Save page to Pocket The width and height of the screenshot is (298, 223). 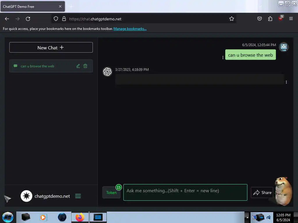(x=259, y=19)
